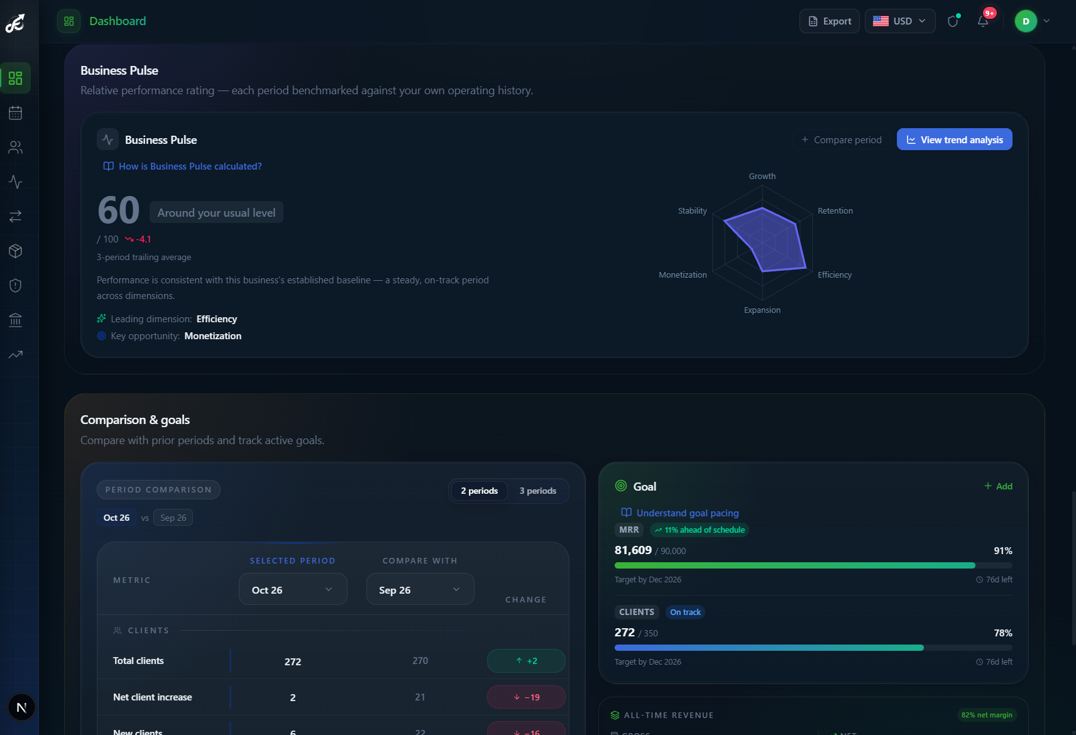Click the 82% net margin badge
The image size is (1076, 735).
(987, 715)
